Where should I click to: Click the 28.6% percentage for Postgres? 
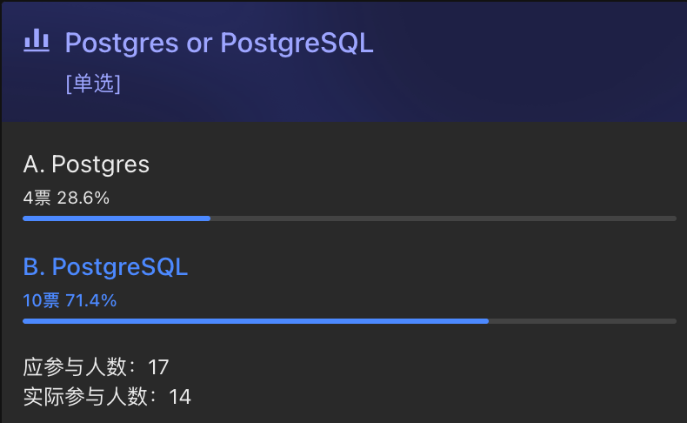(83, 198)
